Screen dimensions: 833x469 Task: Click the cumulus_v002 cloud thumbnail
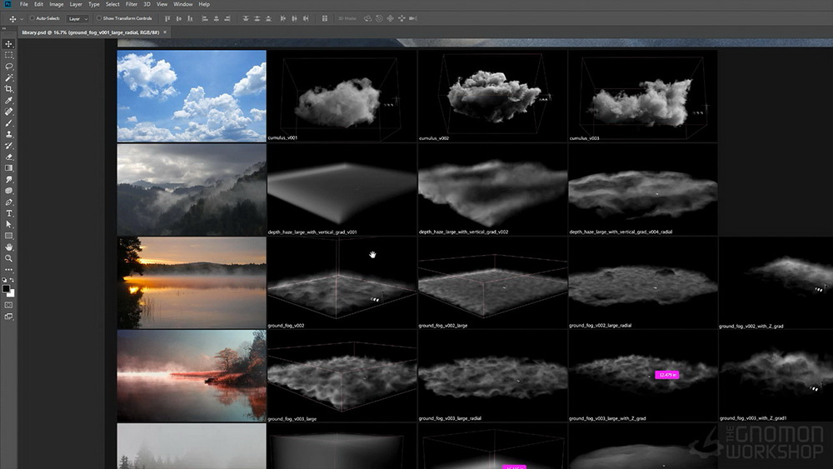click(x=492, y=96)
